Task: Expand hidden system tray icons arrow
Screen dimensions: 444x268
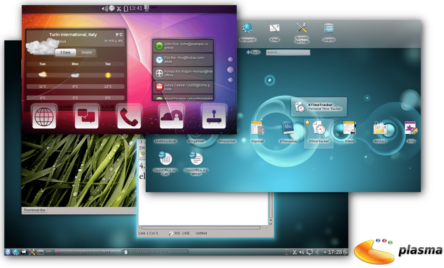Action: [x=325, y=252]
